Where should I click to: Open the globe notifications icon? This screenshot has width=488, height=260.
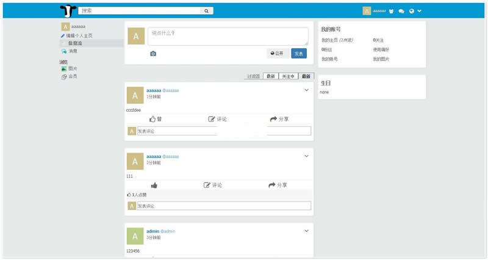[412, 11]
